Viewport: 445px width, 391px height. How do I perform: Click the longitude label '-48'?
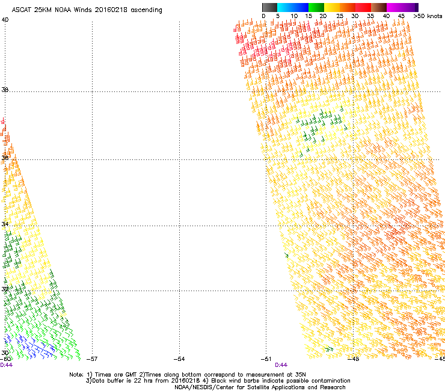(x=354, y=359)
